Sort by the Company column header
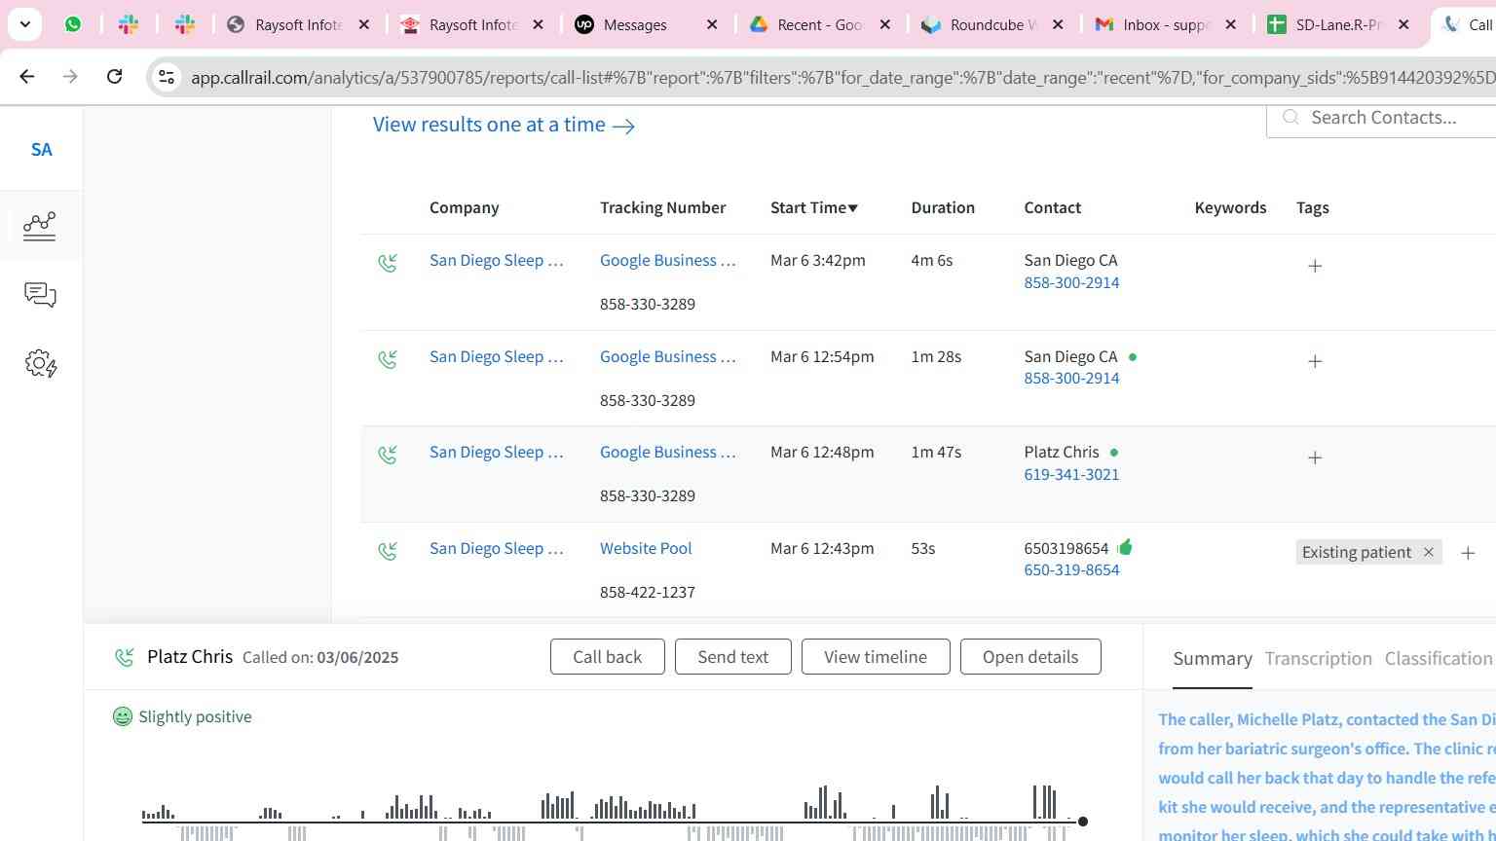Viewport: 1496px width, 841px height. pos(464,207)
